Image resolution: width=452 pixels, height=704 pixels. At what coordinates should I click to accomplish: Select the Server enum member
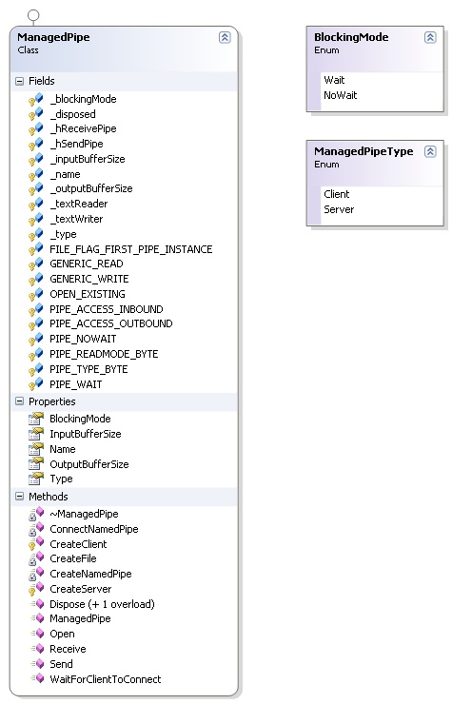click(x=339, y=209)
